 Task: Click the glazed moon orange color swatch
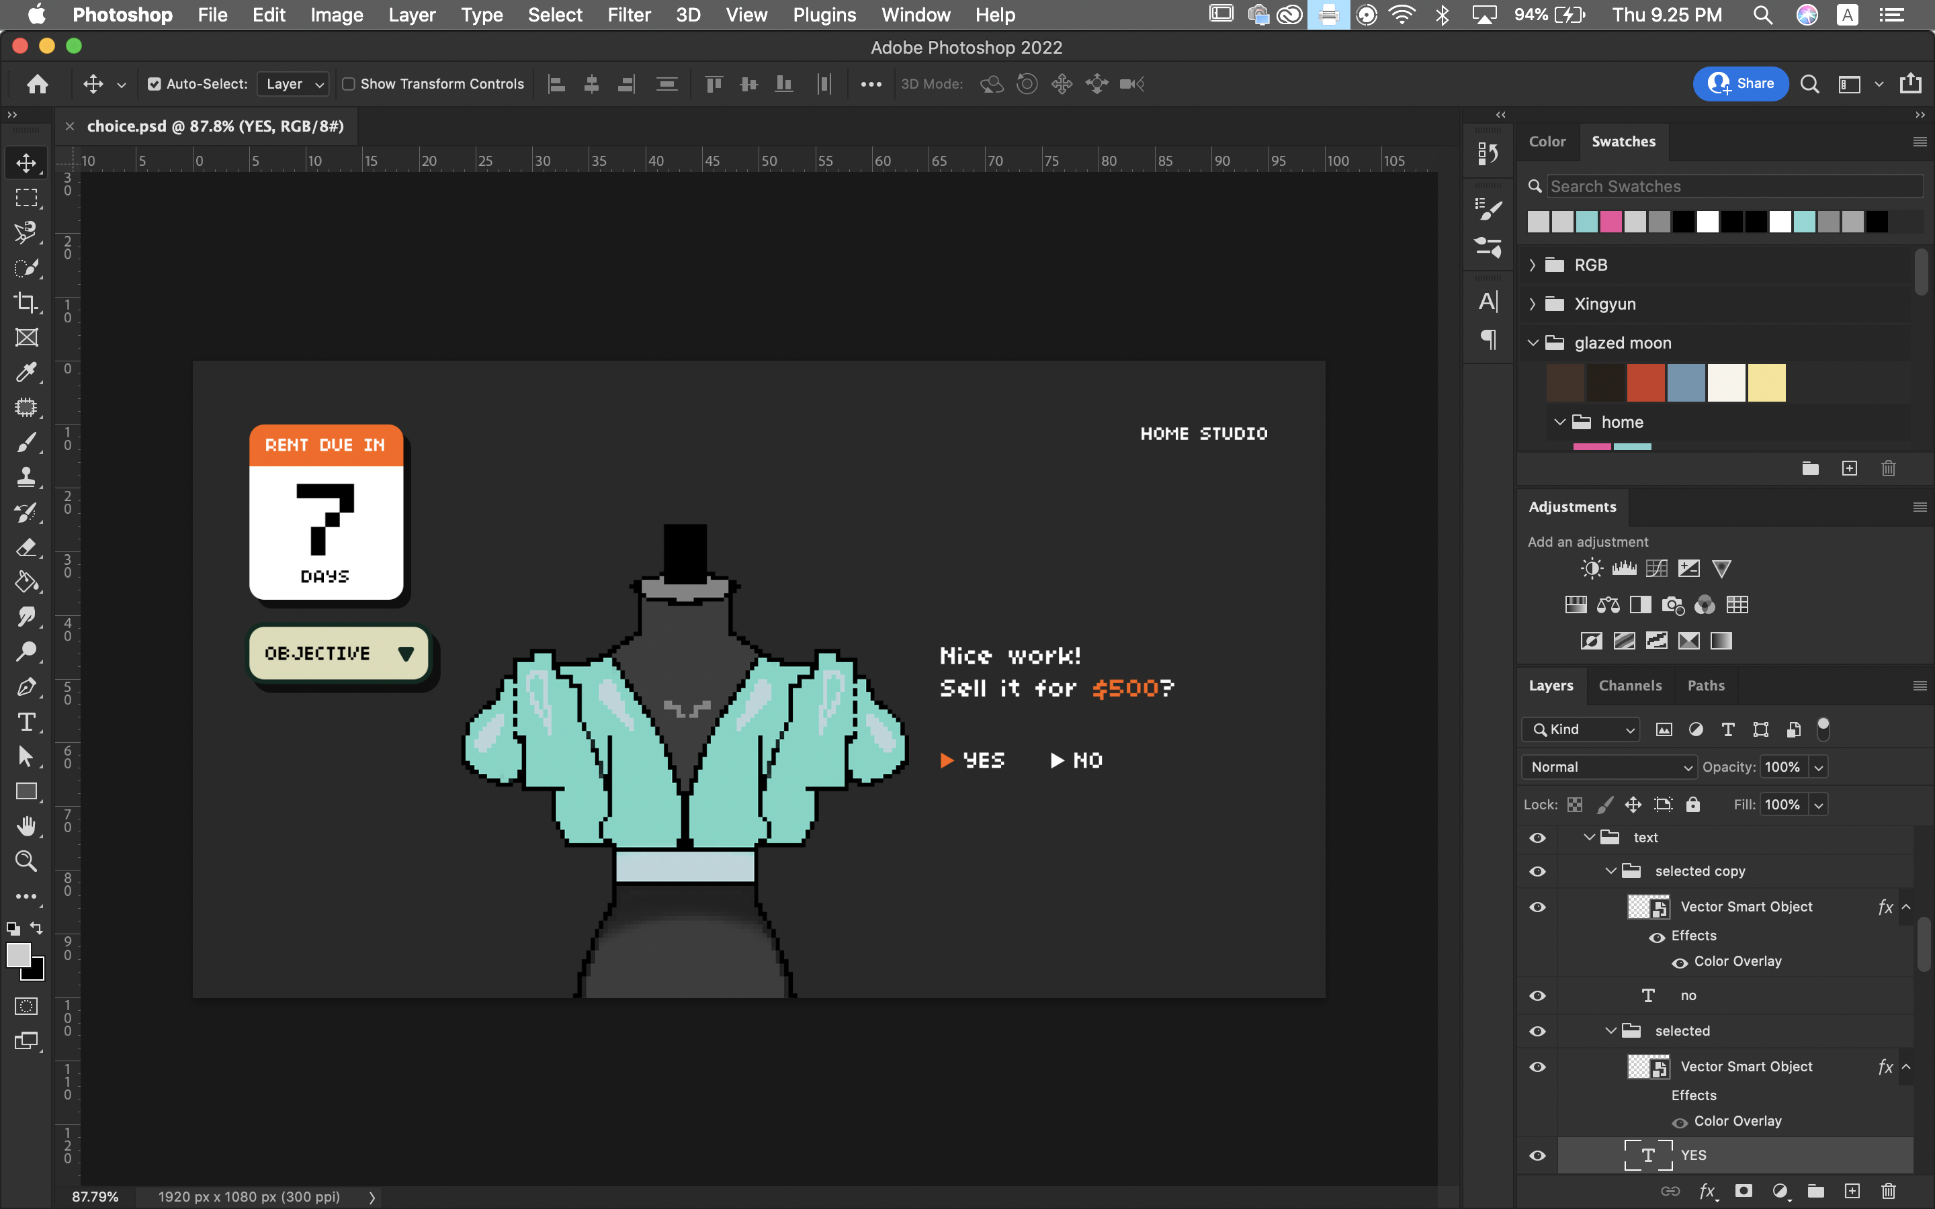pos(1647,382)
